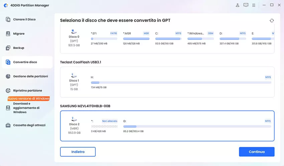Click the G: partition usage bar

[x=197, y=127]
